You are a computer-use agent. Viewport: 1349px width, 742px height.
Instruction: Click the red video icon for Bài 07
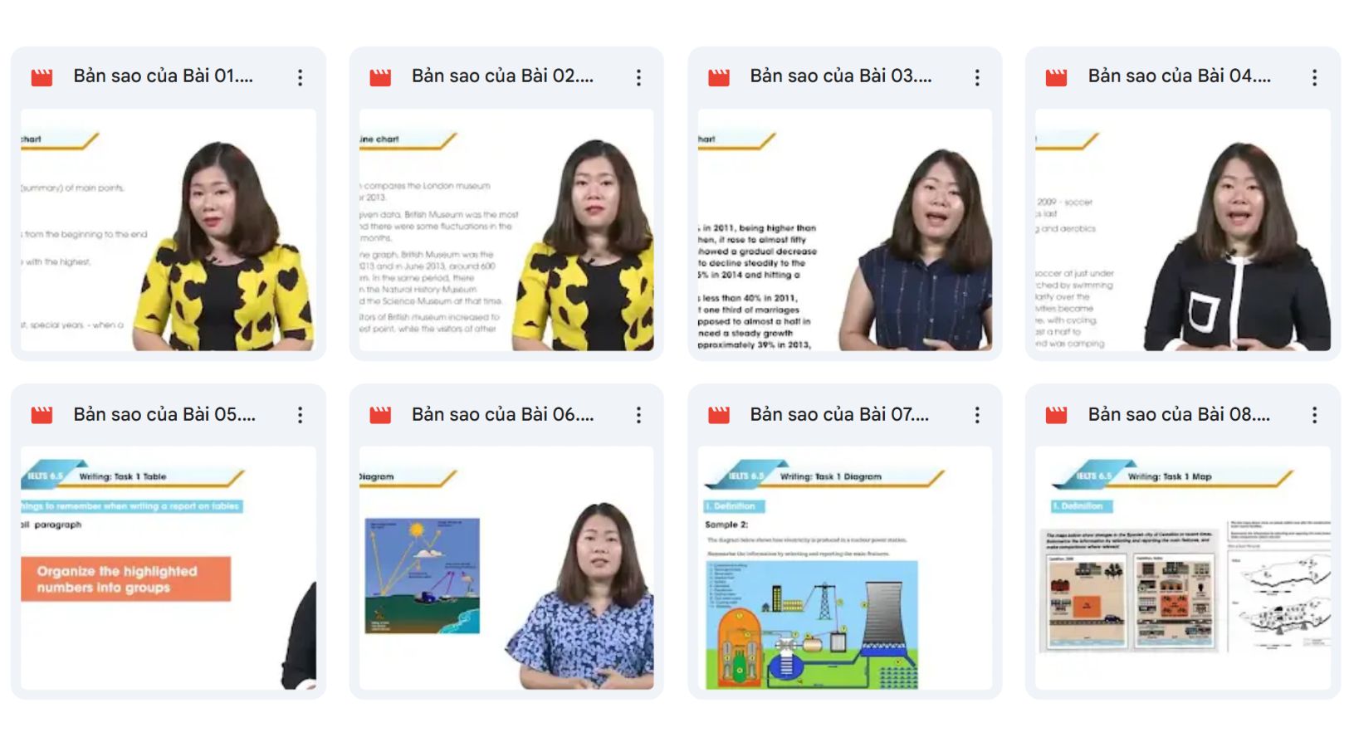coord(719,415)
